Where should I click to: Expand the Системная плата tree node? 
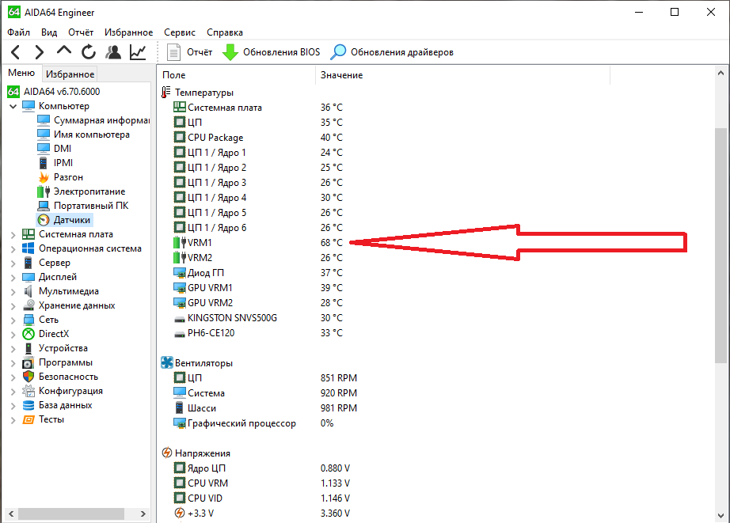(13, 235)
